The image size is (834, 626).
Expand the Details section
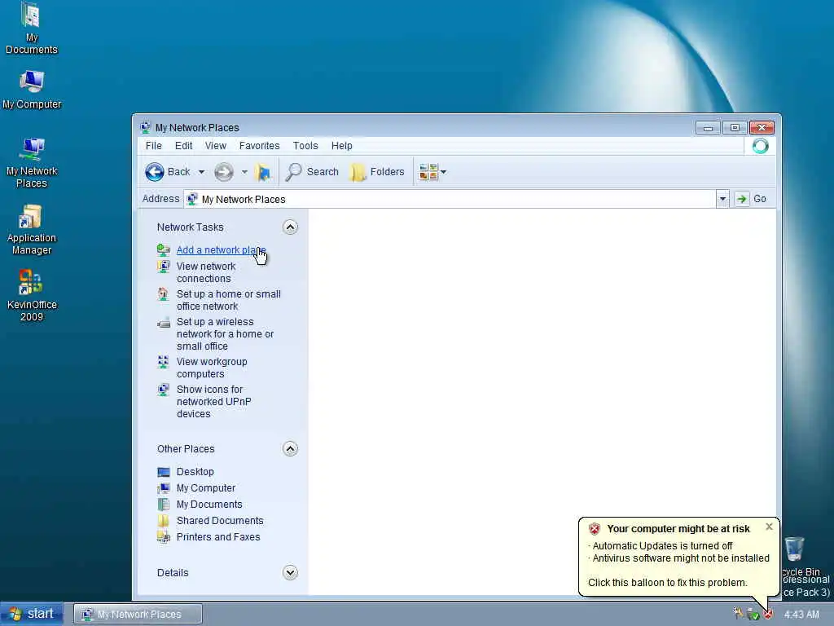click(x=290, y=573)
